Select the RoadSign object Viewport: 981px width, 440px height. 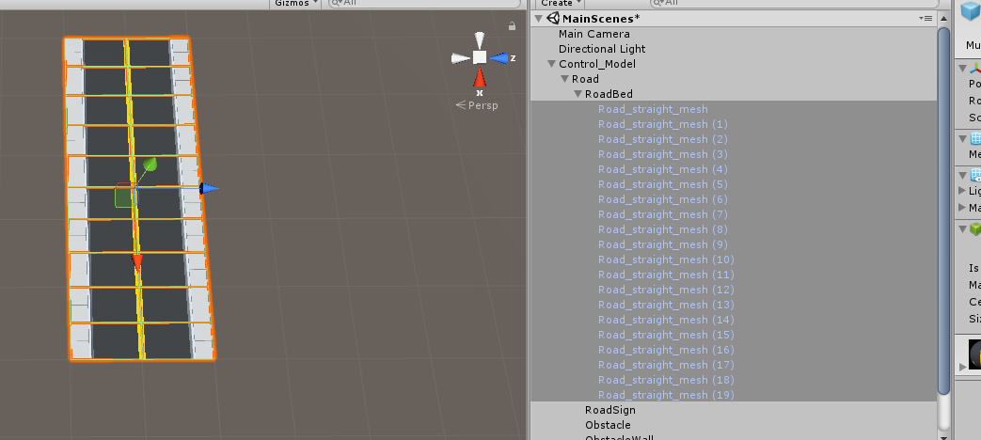(x=610, y=410)
